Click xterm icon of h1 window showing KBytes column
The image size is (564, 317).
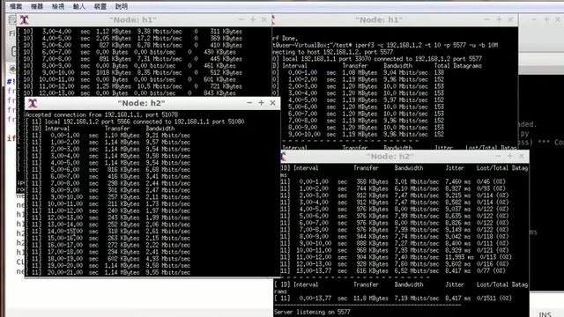click(x=24, y=19)
